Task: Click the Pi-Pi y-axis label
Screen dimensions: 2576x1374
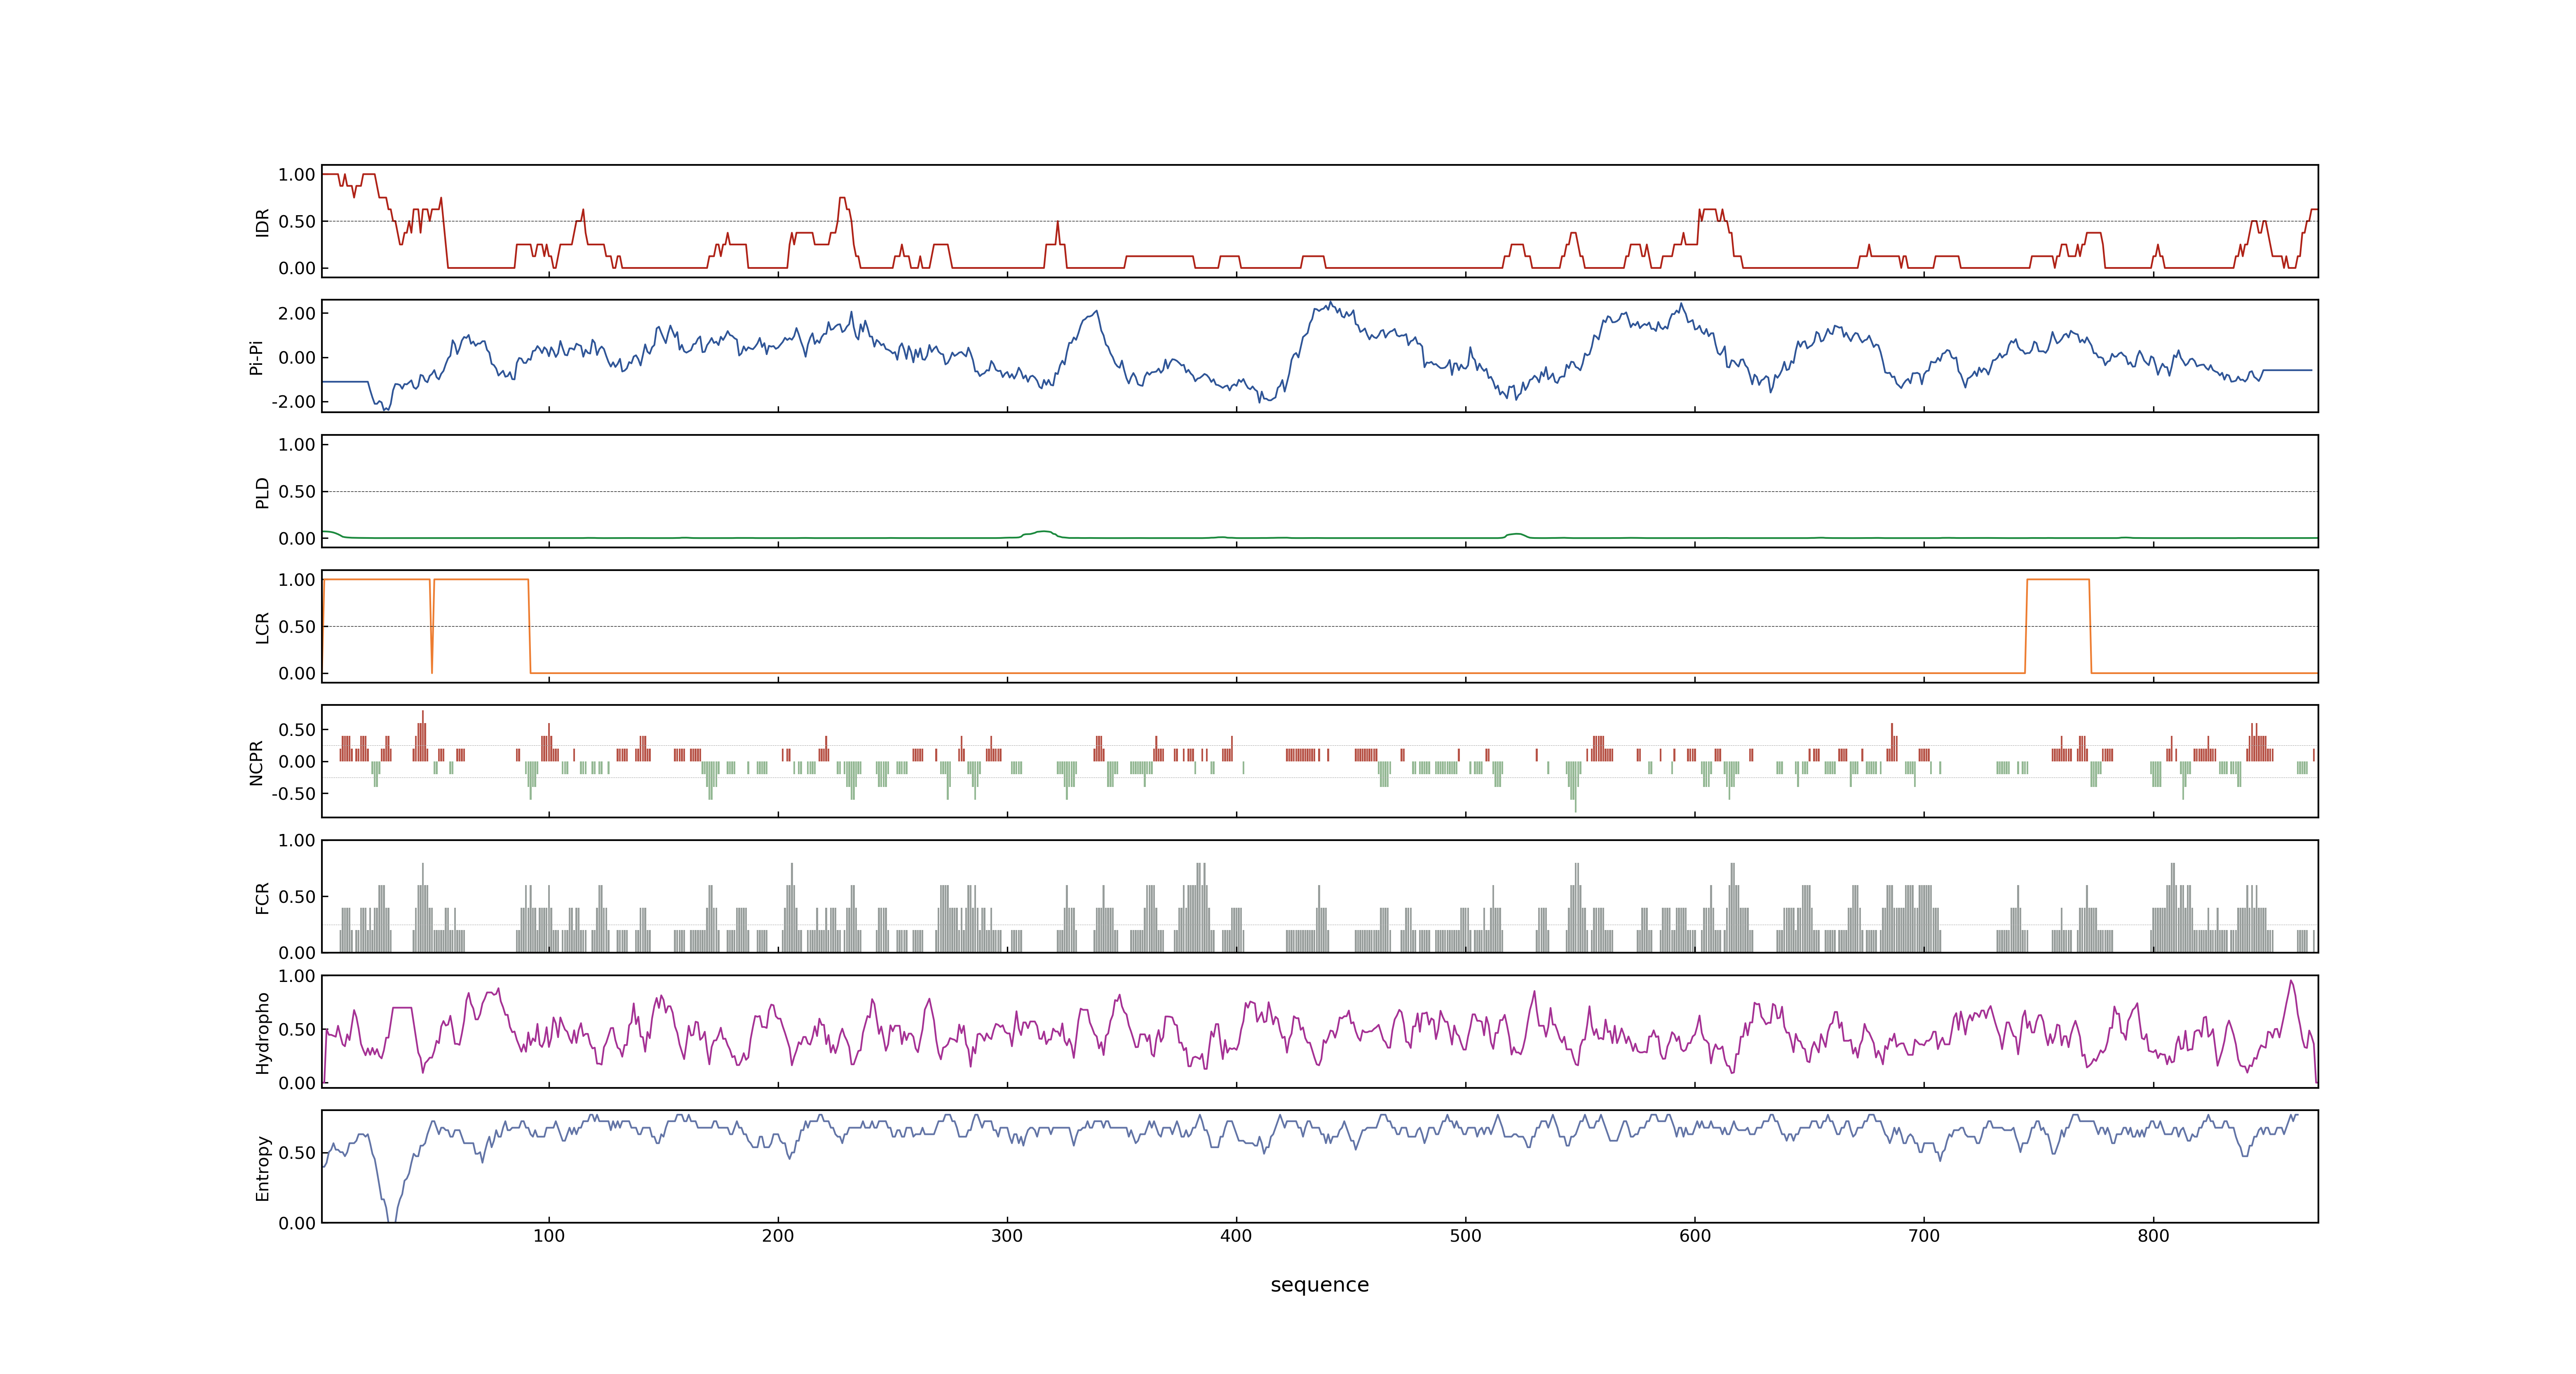Action: 256,357
